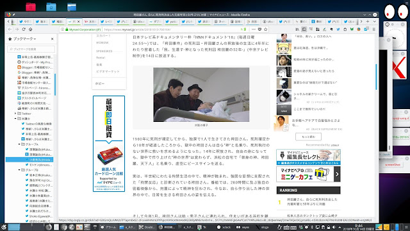
Task: Open the list all tabs dropdown
Action: click(x=374, y=21)
